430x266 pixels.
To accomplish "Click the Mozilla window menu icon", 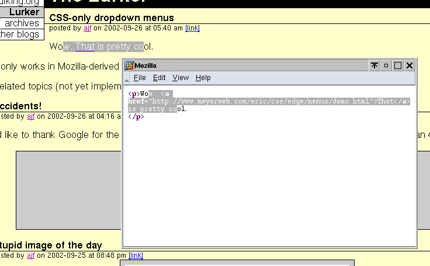I will 129,65.
